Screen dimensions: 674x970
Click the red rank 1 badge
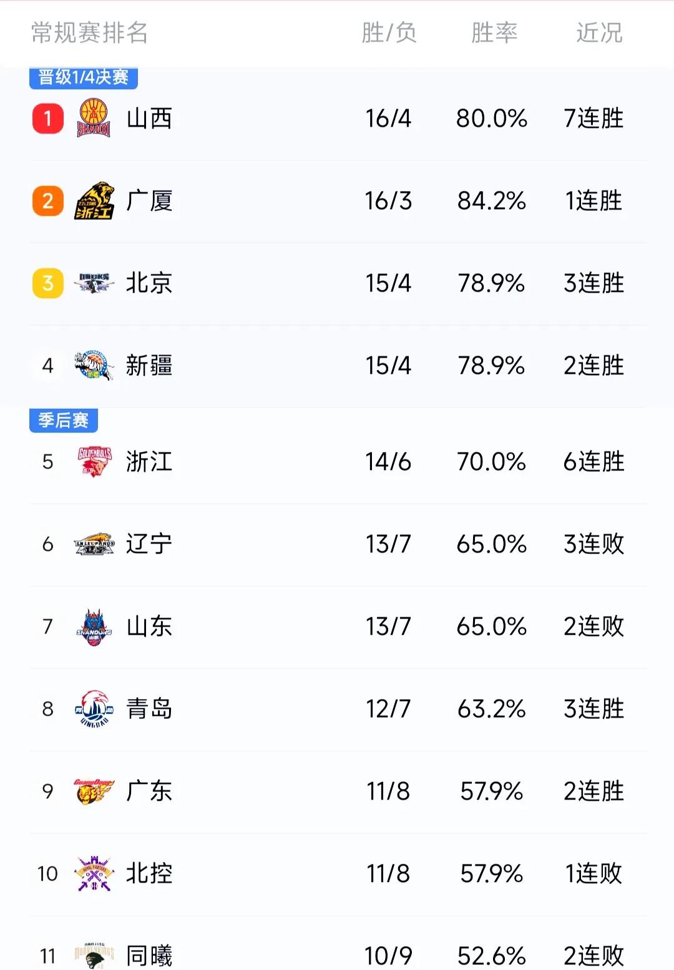coord(48,119)
